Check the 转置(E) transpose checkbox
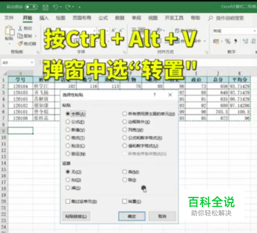 pyautogui.click(x=124, y=201)
